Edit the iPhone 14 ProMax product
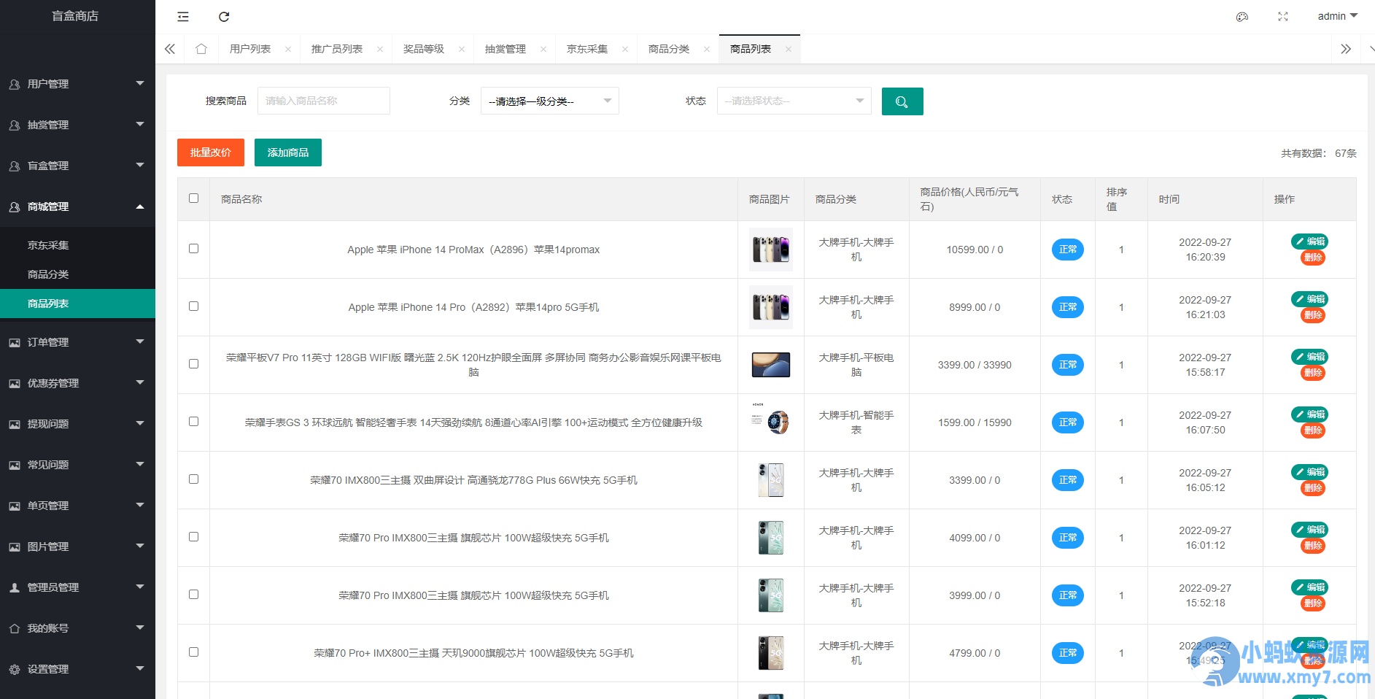 (1310, 242)
